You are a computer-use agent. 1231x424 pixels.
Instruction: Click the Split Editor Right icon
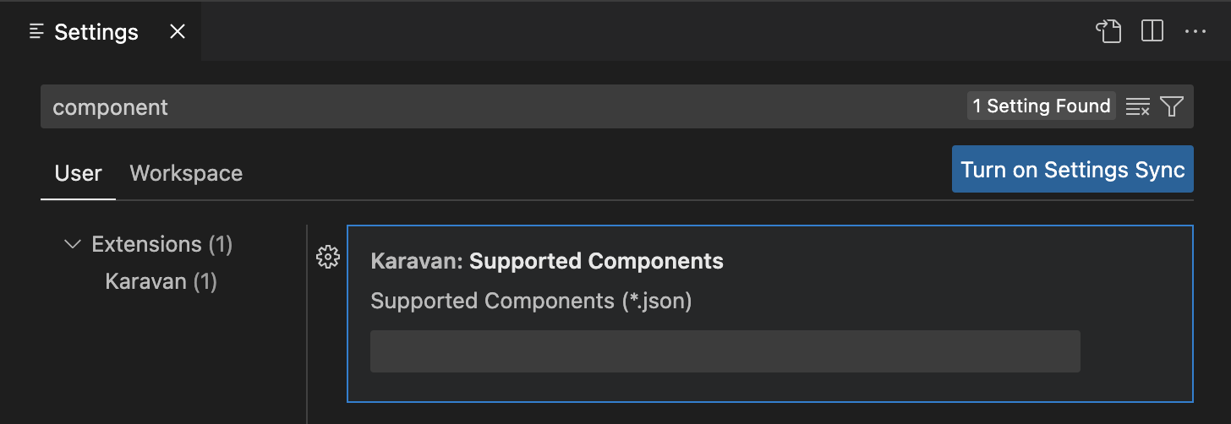coord(1152,32)
